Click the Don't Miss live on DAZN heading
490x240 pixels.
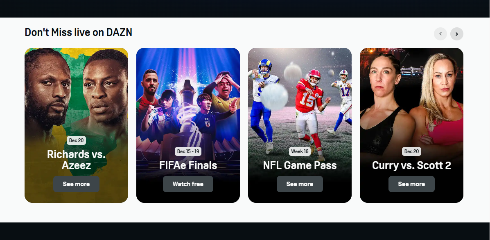click(x=79, y=32)
